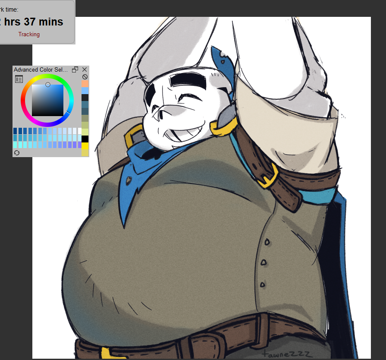This screenshot has width=386, height=360.
Task: Pick the pale gold history swatch at bottom
Action: tap(85, 153)
